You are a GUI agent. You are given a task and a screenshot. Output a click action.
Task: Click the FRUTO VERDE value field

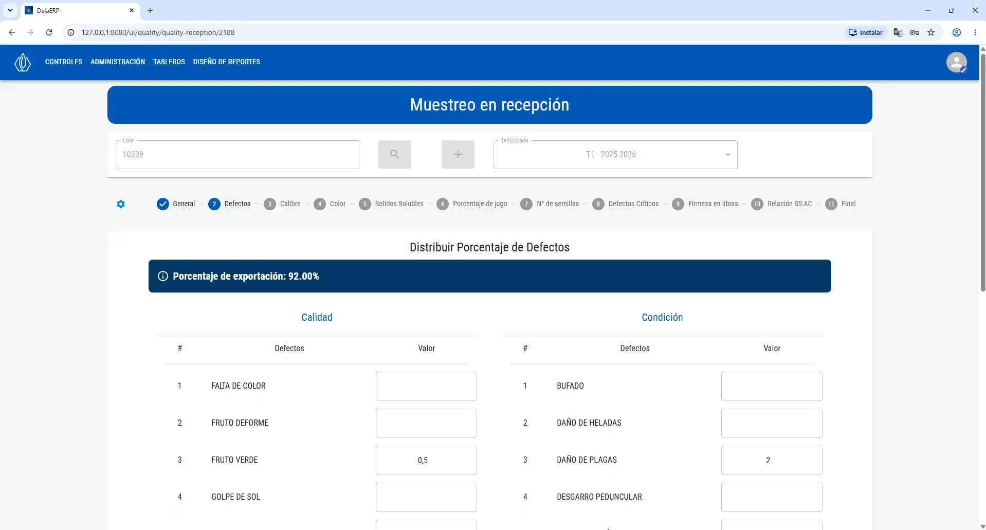pos(426,460)
